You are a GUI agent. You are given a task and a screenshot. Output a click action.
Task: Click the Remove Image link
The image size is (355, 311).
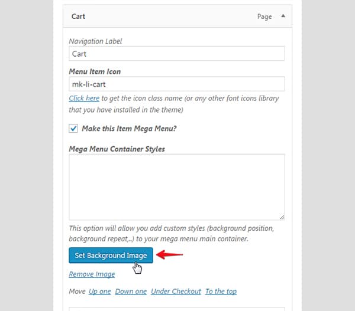[x=92, y=274]
